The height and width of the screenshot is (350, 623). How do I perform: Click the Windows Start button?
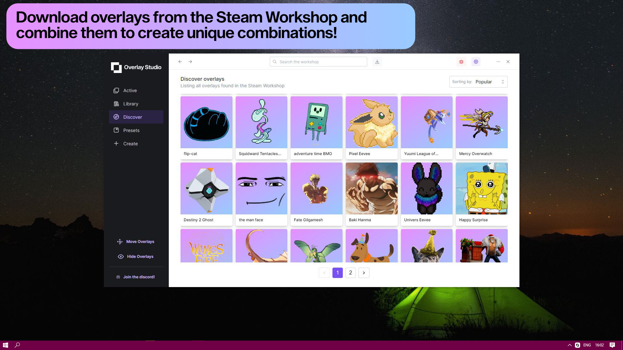pyautogui.click(x=6, y=345)
